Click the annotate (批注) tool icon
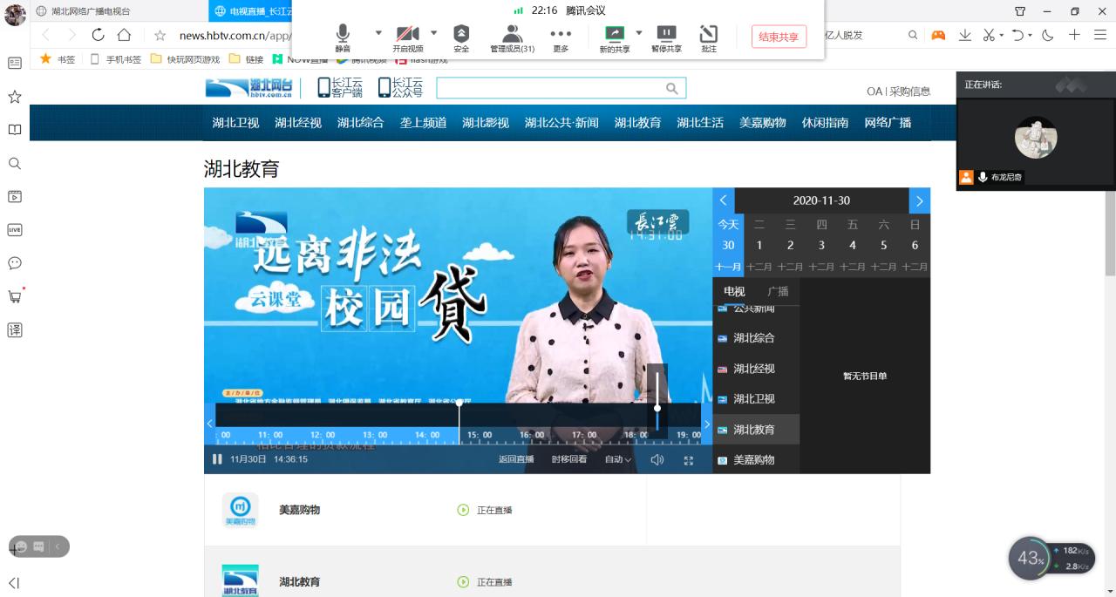 pos(709,37)
